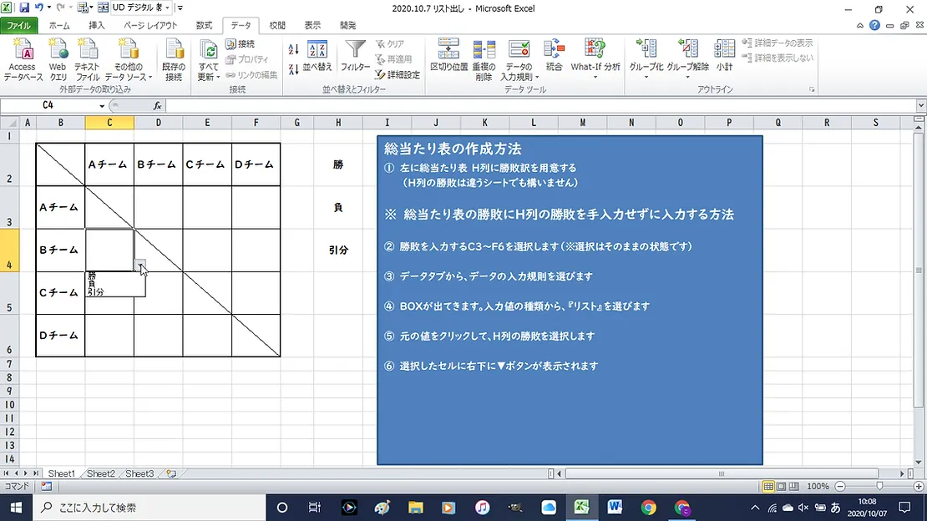Switch to Page Break Preview in status bar
The image size is (927, 521).
click(x=793, y=486)
